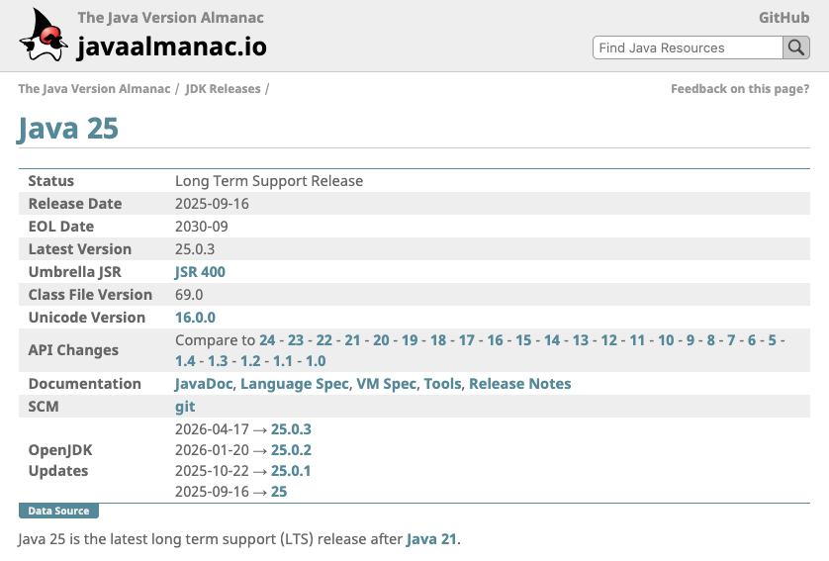Open the Java 21 link in description
The width and height of the screenshot is (829, 561).
(x=431, y=539)
